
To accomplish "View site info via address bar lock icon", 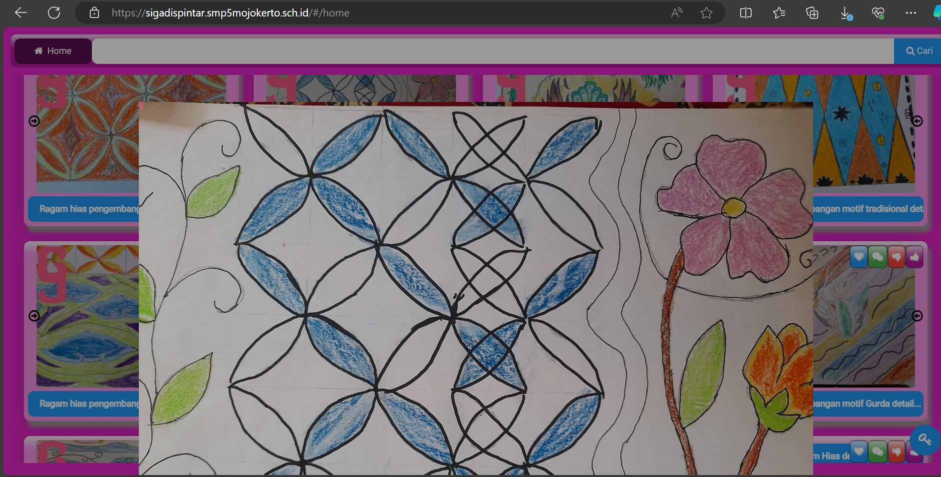I will (94, 13).
